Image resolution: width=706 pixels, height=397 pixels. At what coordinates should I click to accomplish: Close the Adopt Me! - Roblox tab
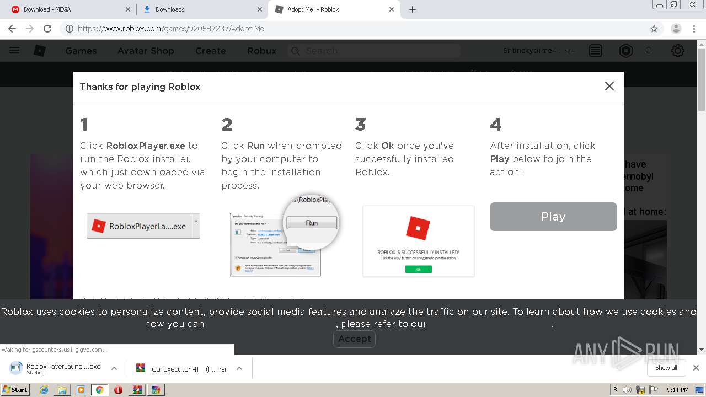(x=392, y=9)
